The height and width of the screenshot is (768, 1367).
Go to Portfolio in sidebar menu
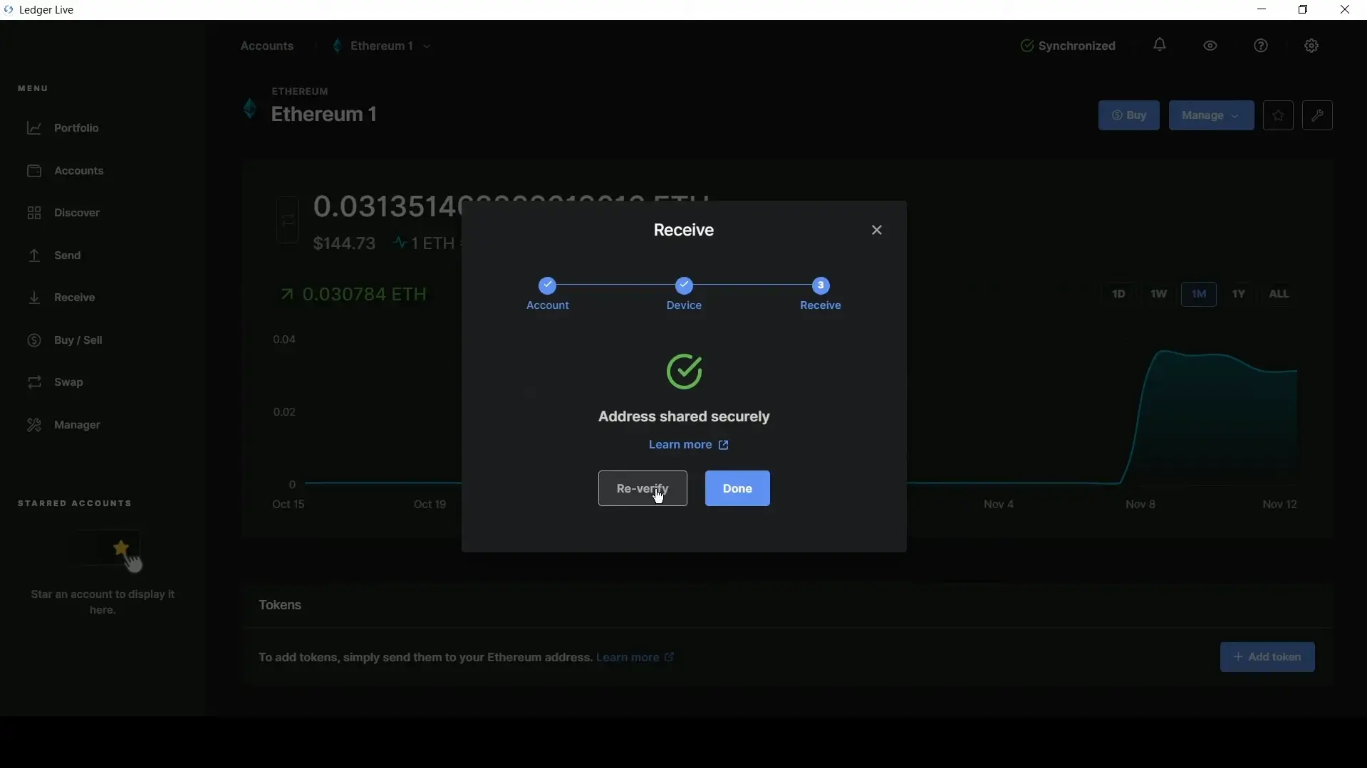pyautogui.click(x=76, y=128)
